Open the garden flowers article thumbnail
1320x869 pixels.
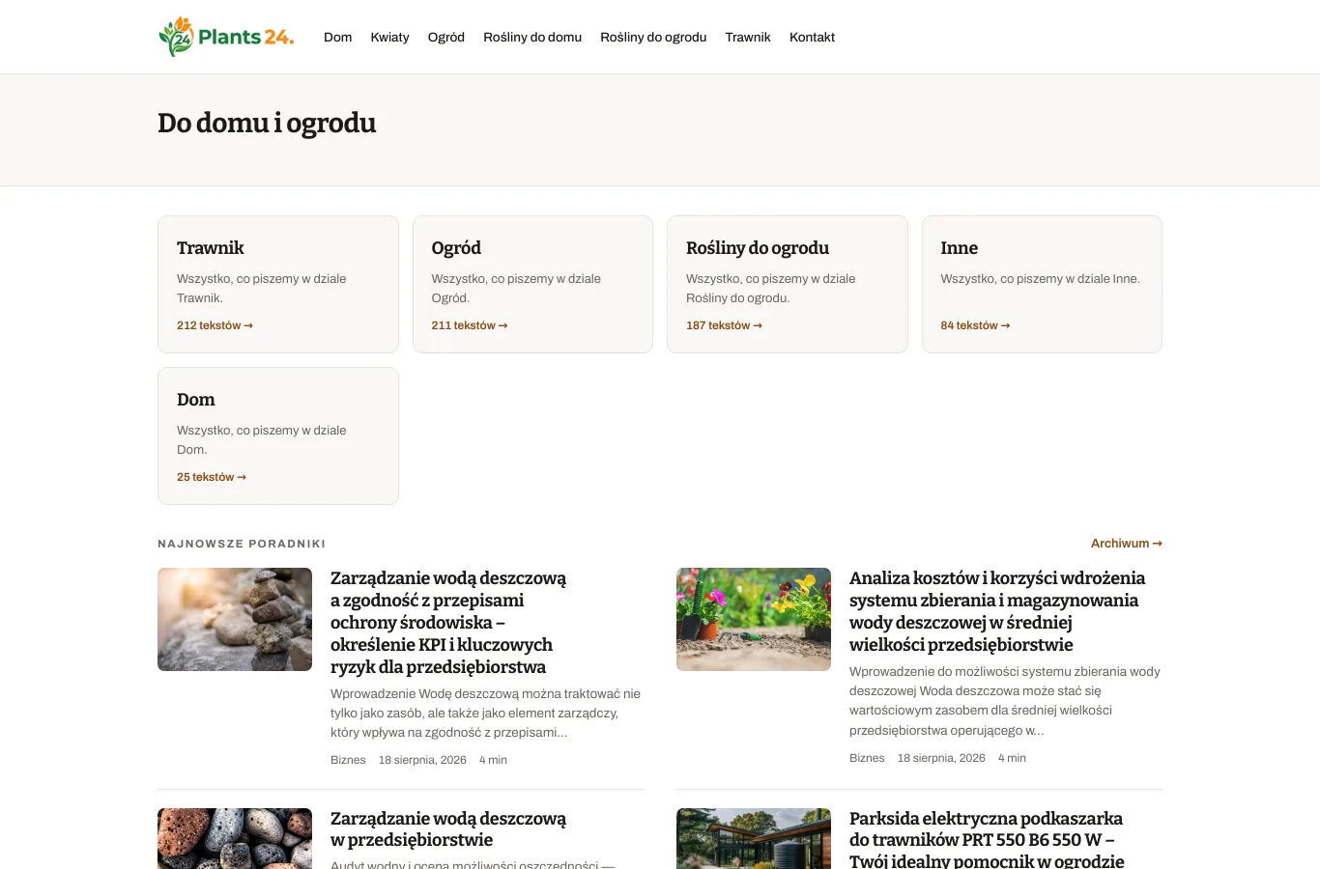pyautogui.click(x=754, y=619)
